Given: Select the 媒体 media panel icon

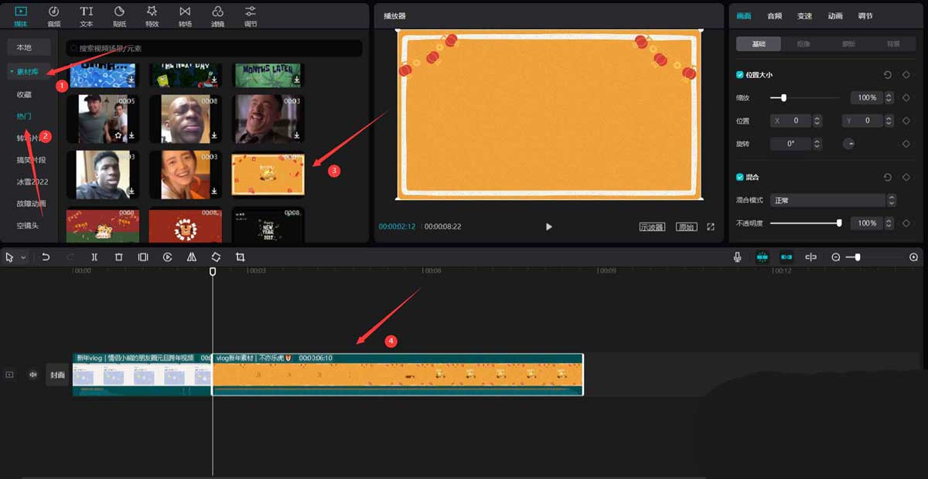Looking at the screenshot, I should (21, 16).
